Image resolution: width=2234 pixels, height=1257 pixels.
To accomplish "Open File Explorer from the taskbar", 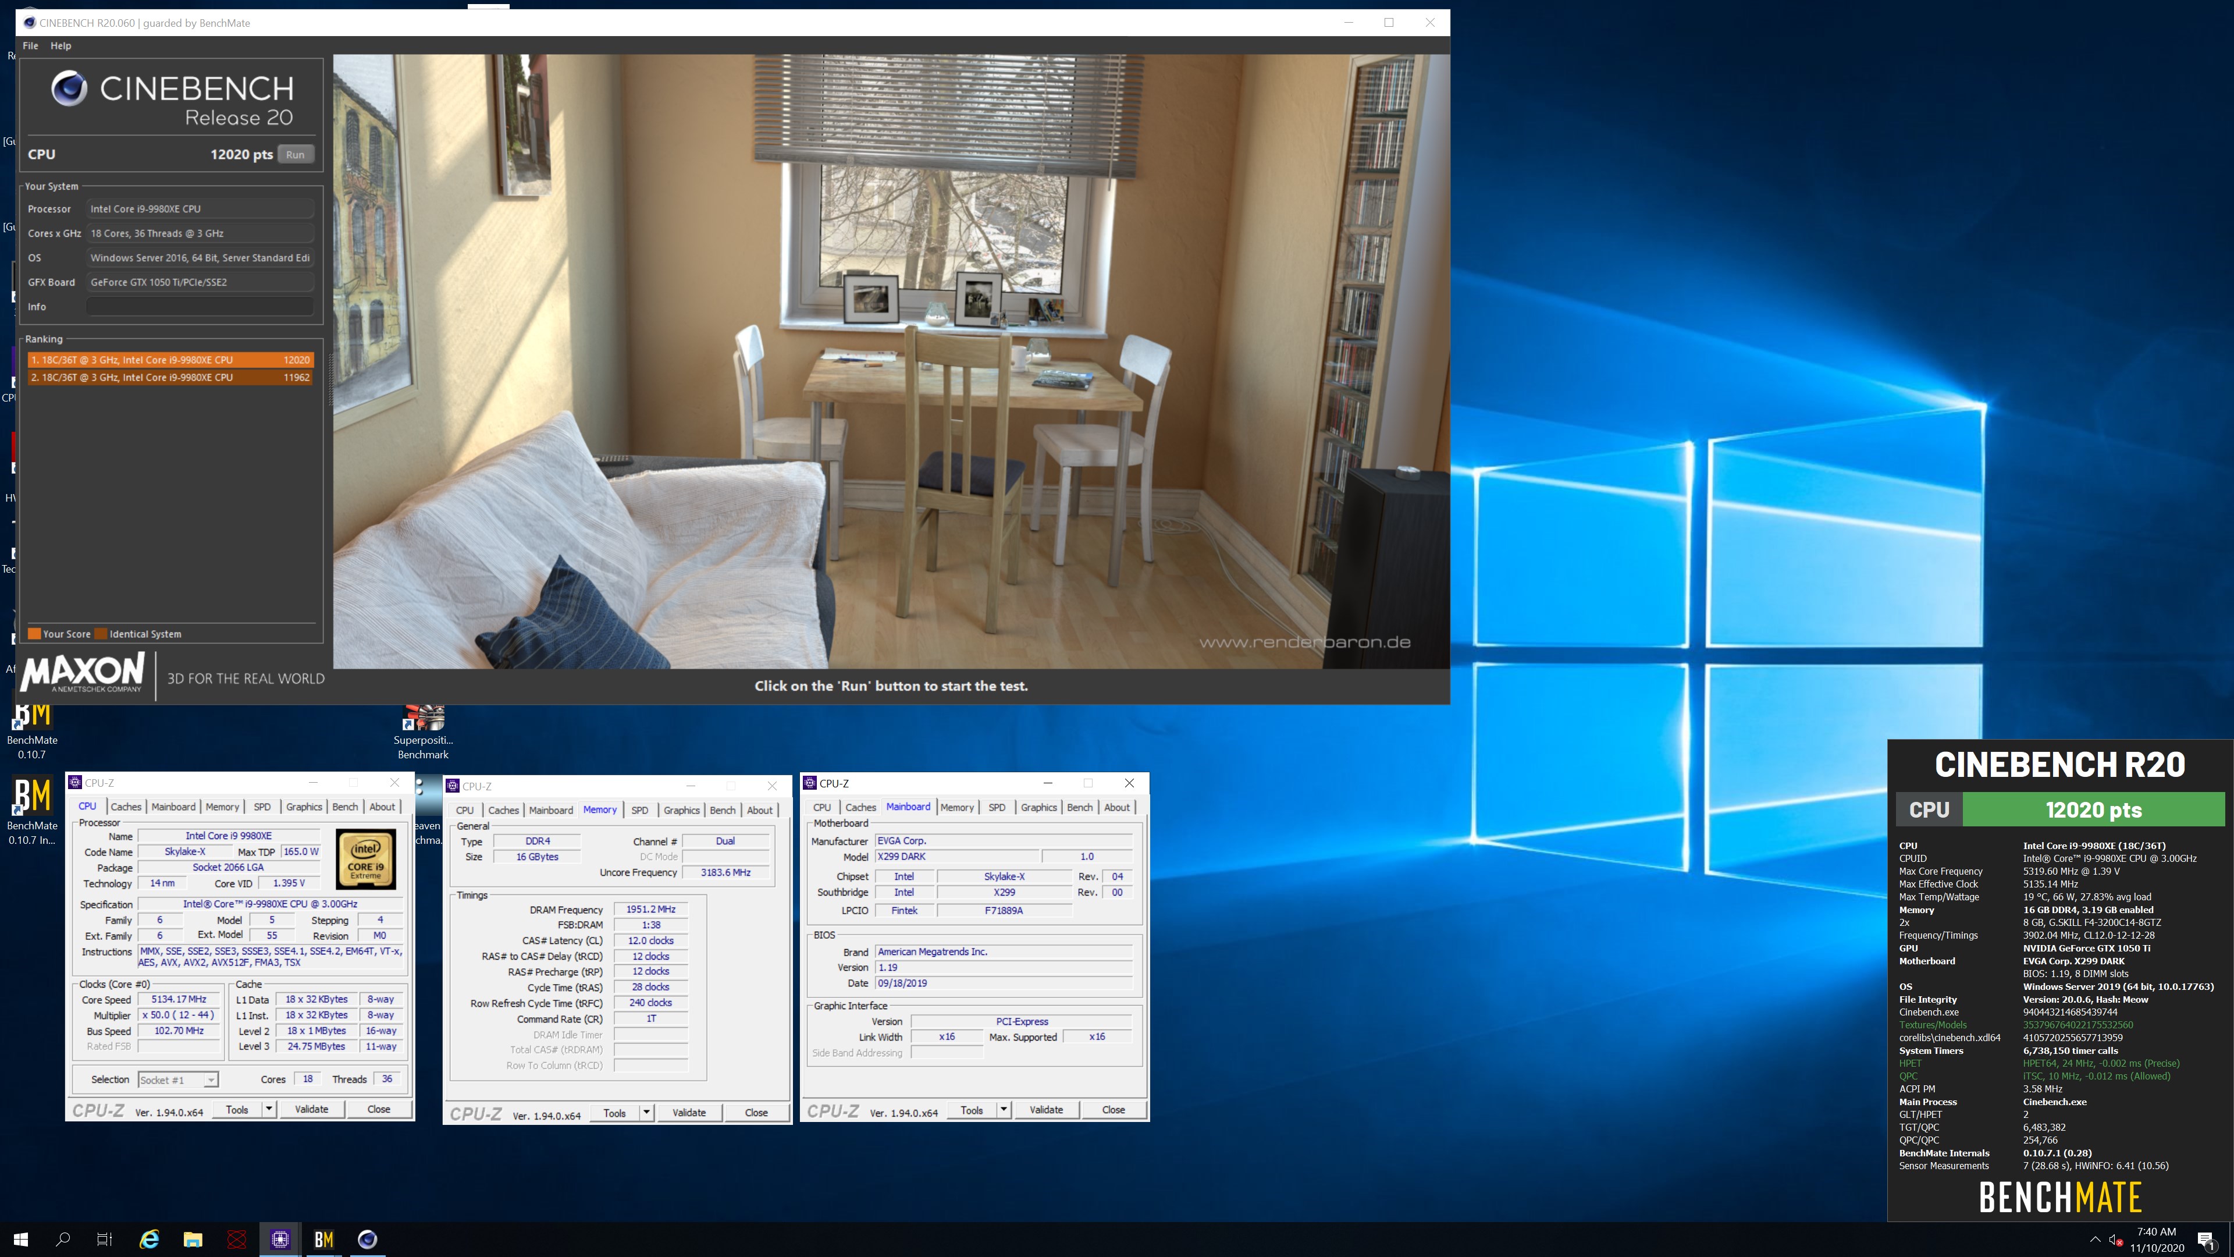I will coord(193,1239).
